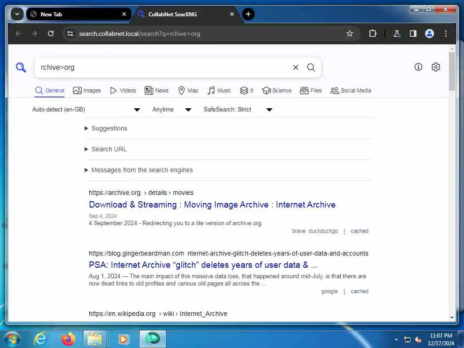Screen dimensions: 464x348
Task: Open the Extensions puzzle icon
Action: click(x=372, y=34)
